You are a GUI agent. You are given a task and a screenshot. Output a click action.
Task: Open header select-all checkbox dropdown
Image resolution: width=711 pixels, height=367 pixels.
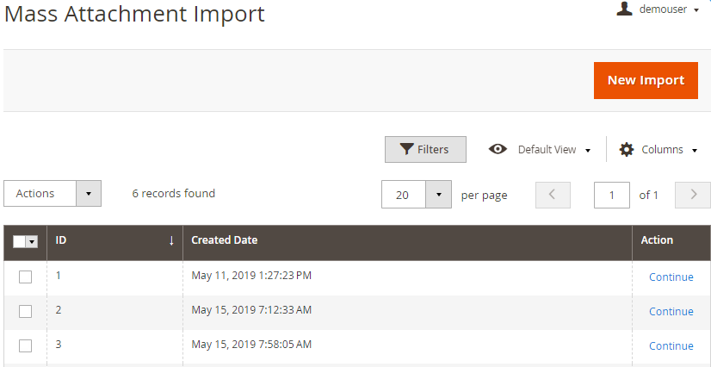tap(31, 242)
